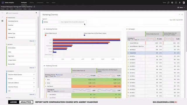Collapse the Marketing Channels panel

pos(179,14)
